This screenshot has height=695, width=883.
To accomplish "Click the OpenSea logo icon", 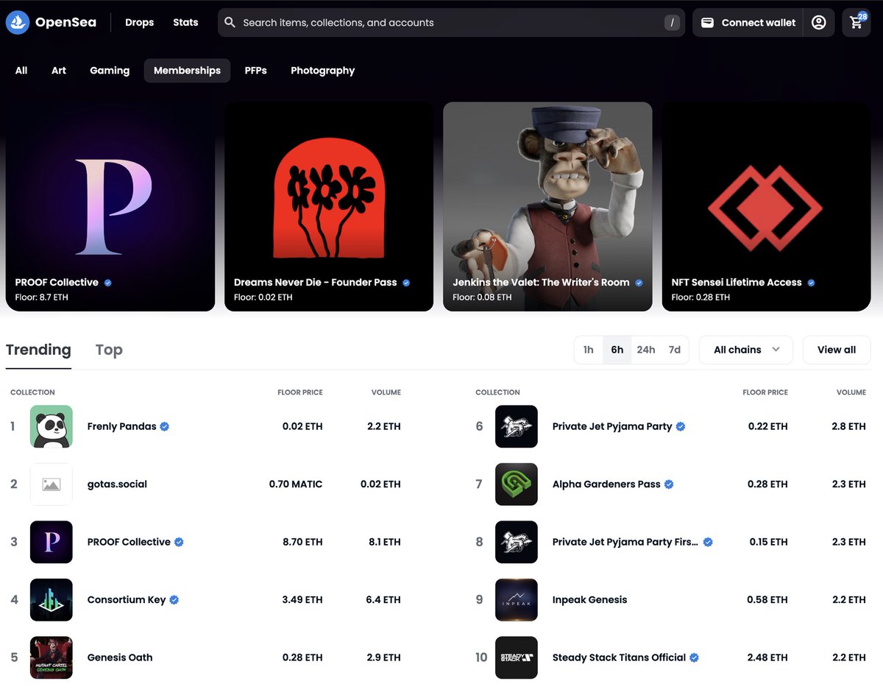I will tap(17, 23).
